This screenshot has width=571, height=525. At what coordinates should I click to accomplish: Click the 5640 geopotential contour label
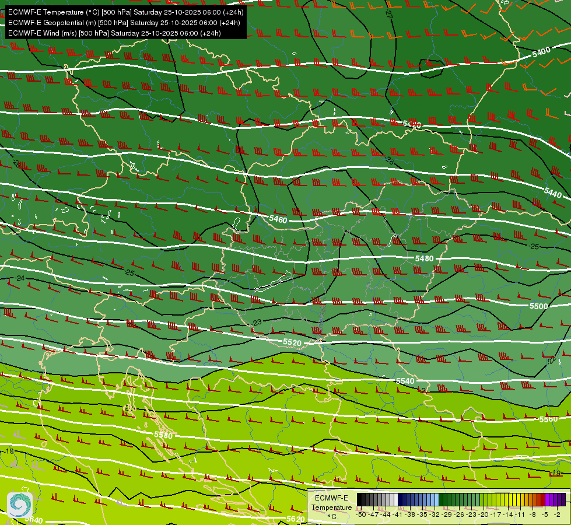[34, 520]
